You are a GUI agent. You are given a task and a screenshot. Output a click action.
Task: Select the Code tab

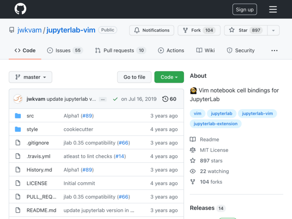click(x=25, y=51)
